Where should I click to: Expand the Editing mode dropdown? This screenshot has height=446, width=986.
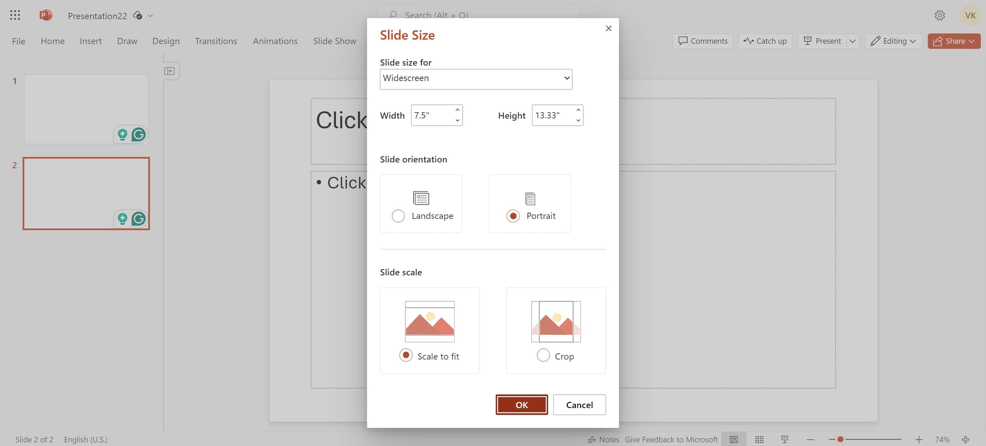894,41
